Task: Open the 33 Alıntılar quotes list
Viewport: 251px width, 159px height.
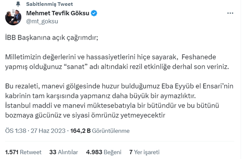Action: (64, 152)
